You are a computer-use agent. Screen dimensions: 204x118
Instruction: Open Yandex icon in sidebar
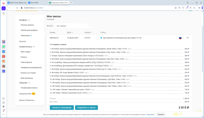4,56
